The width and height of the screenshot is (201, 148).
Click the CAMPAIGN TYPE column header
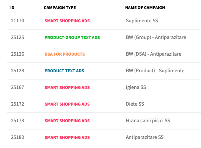[60, 8]
